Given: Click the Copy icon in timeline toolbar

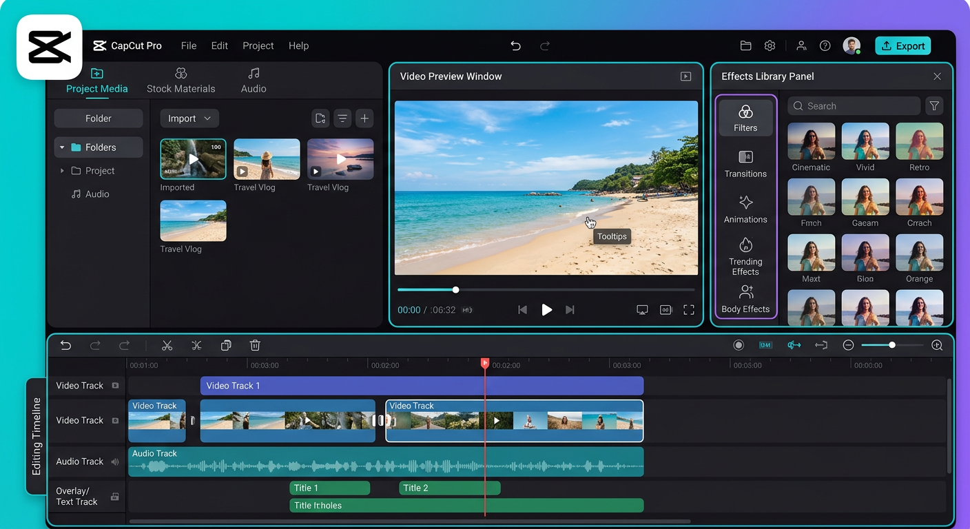Looking at the screenshot, I should (226, 344).
